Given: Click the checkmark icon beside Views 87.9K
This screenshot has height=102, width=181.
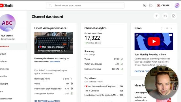Looking at the screenshot, I should (122, 59).
